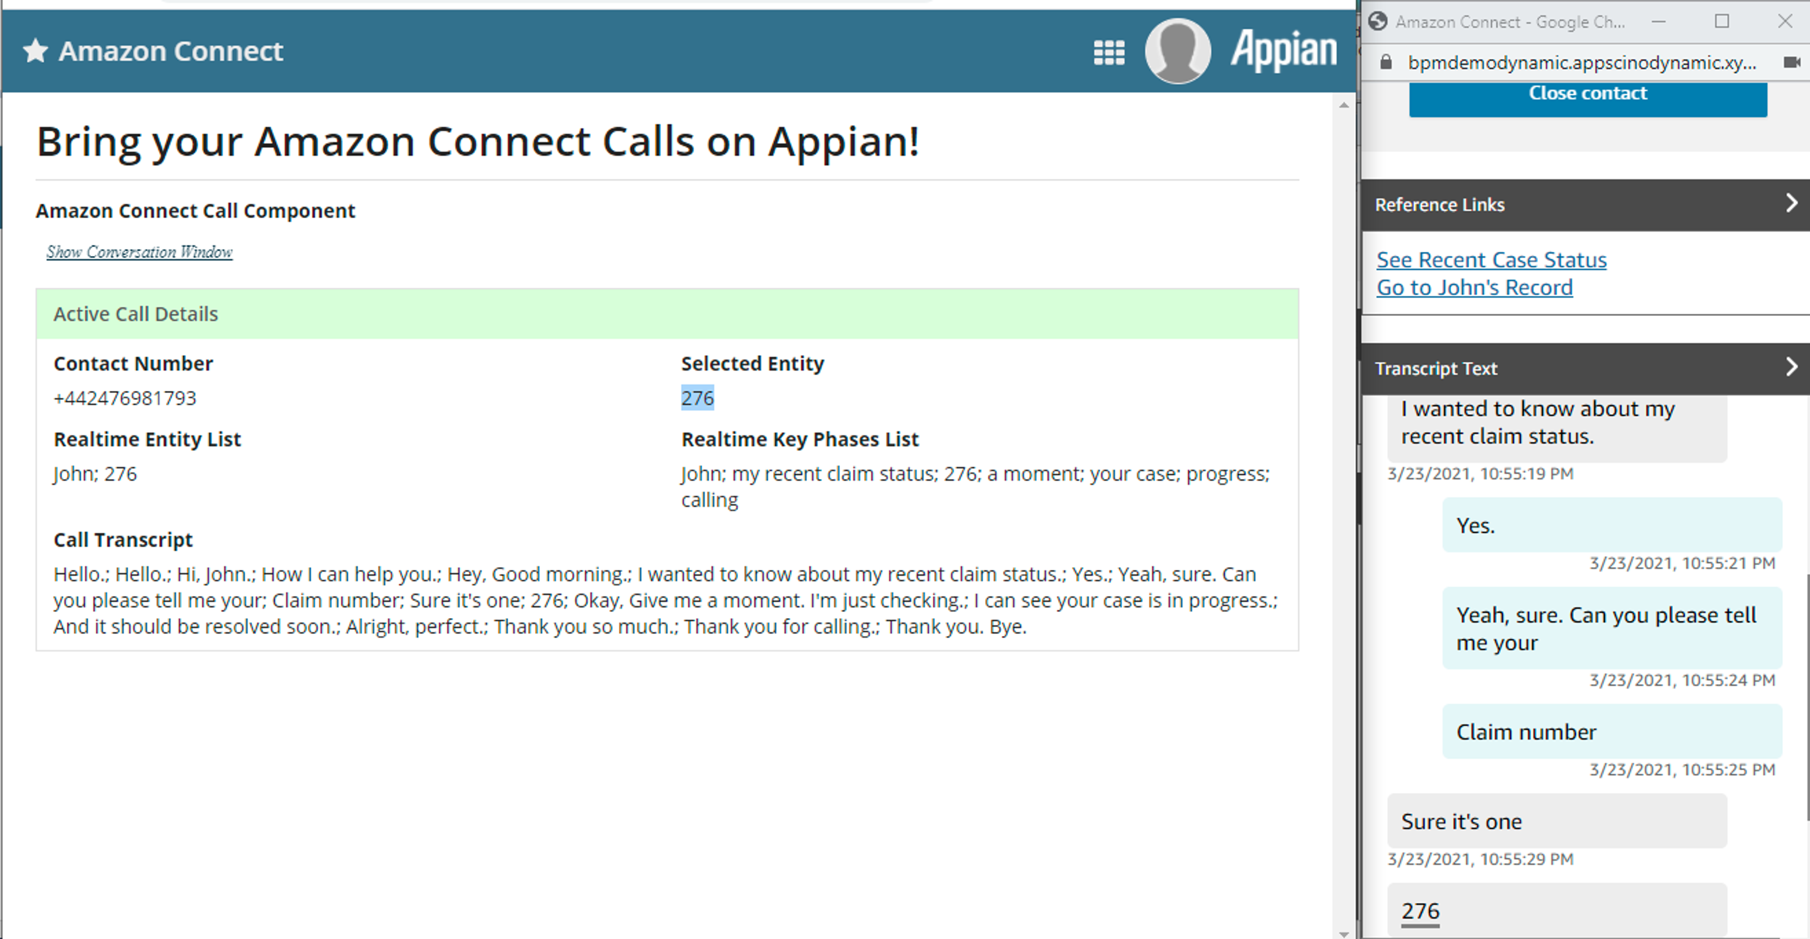Close the Amazon Connect Chrome window
The height and width of the screenshot is (939, 1810).
click(x=1785, y=22)
